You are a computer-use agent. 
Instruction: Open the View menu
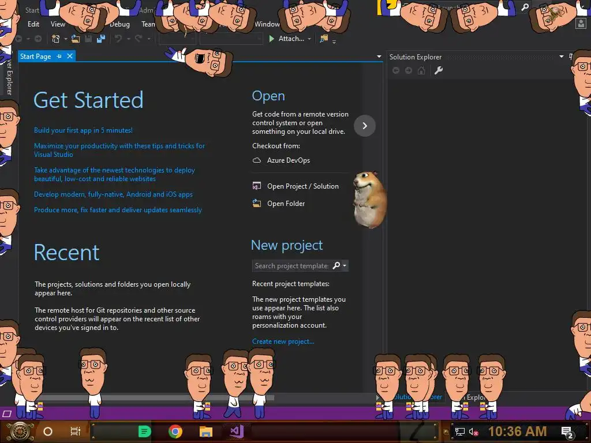pyautogui.click(x=58, y=24)
